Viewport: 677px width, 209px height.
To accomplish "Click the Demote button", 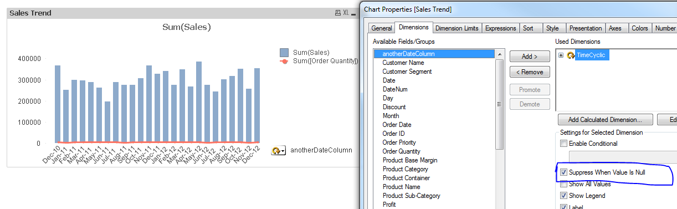I will click(x=530, y=104).
